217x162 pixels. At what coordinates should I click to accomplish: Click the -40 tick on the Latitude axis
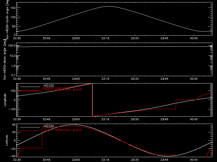tap(13, 156)
